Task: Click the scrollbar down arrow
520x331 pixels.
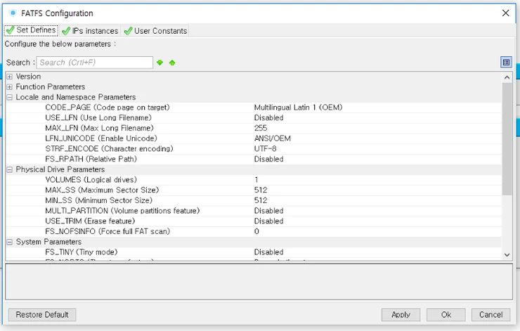Action: pyautogui.click(x=507, y=254)
